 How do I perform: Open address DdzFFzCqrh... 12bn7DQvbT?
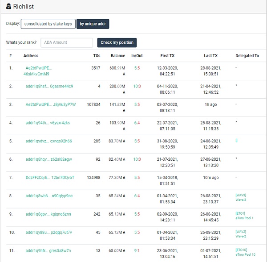coord(50,178)
